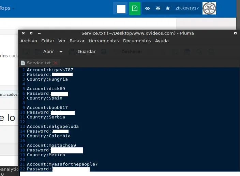This screenshot has height=176, width=240.
Task: Expand the Abrir recent files arrow
Action: 61,52
